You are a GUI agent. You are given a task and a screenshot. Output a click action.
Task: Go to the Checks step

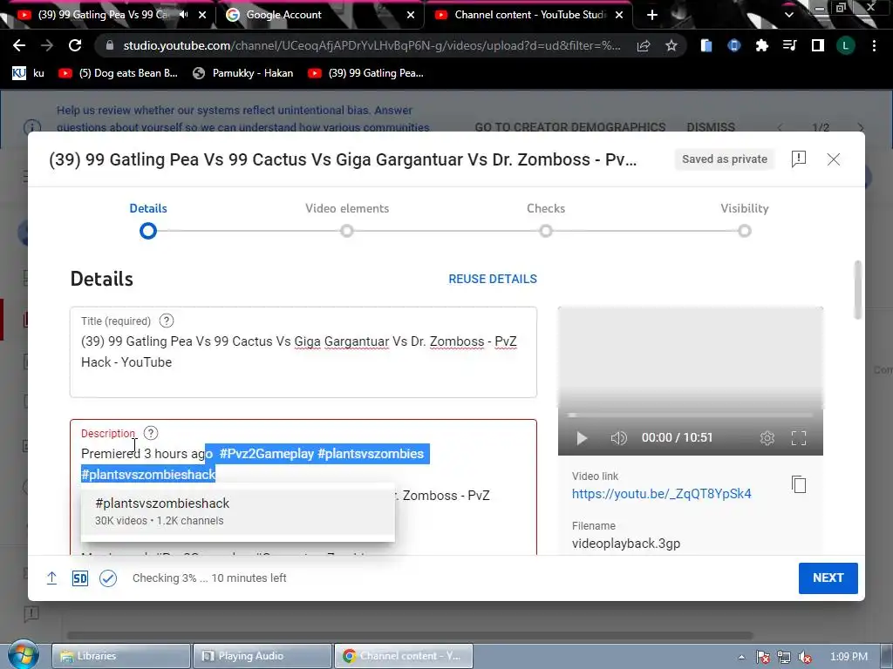pyautogui.click(x=546, y=219)
